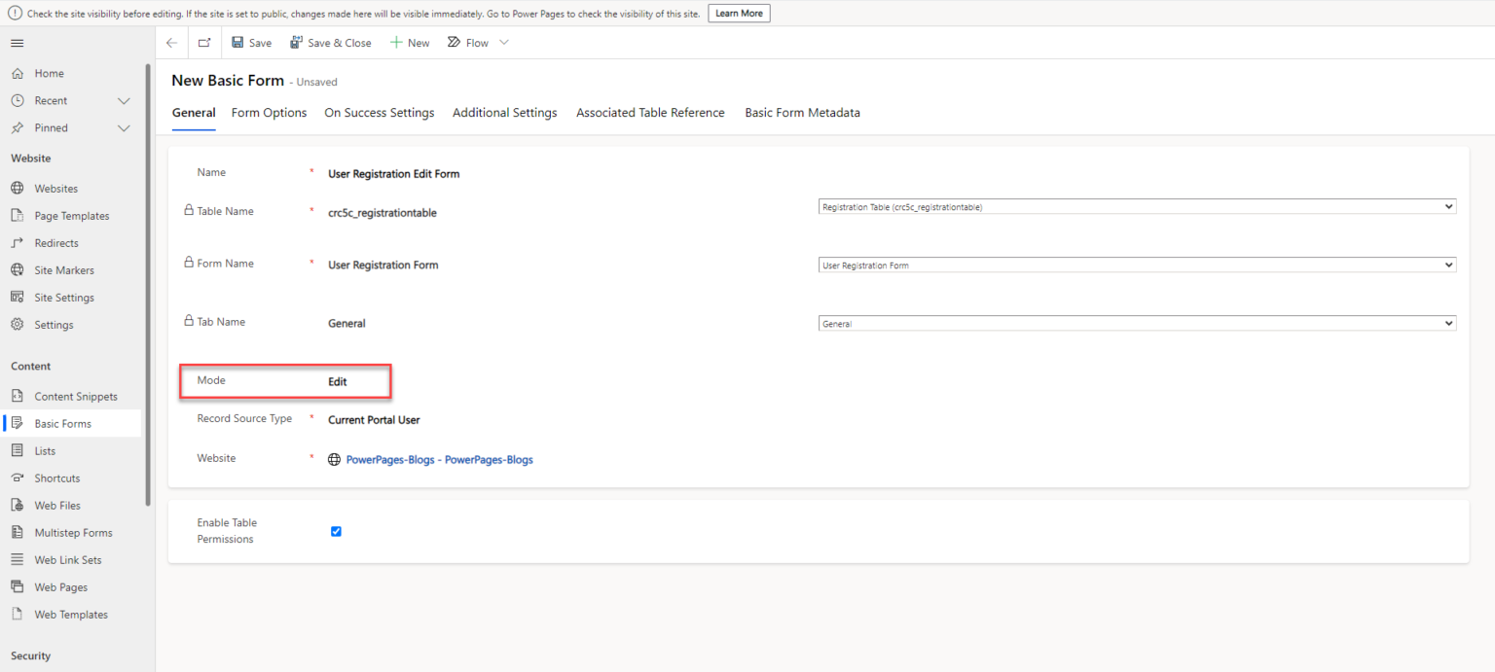Open the Table Name dropdown
Image resolution: width=1495 pixels, height=672 pixels.
tap(1447, 206)
